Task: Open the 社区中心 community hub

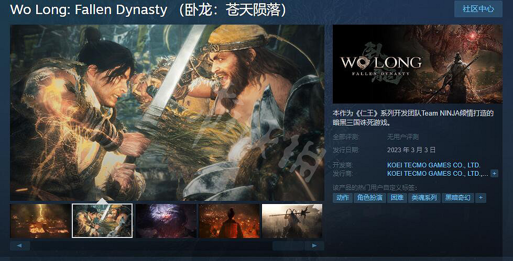Action: click(x=478, y=9)
